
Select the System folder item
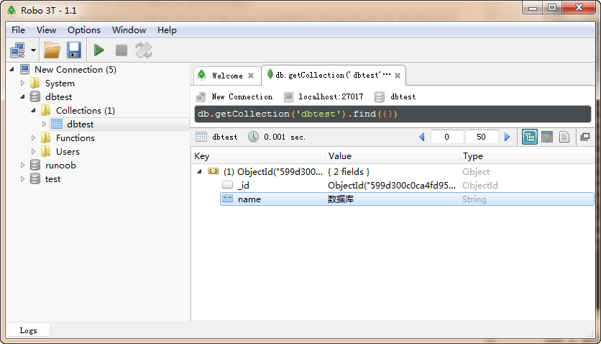[60, 83]
